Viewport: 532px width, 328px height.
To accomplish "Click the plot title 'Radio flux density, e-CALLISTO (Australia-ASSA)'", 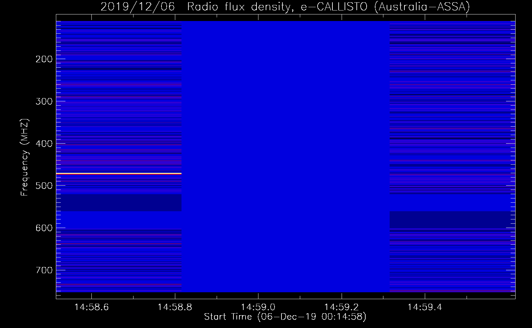I will 328,7.
